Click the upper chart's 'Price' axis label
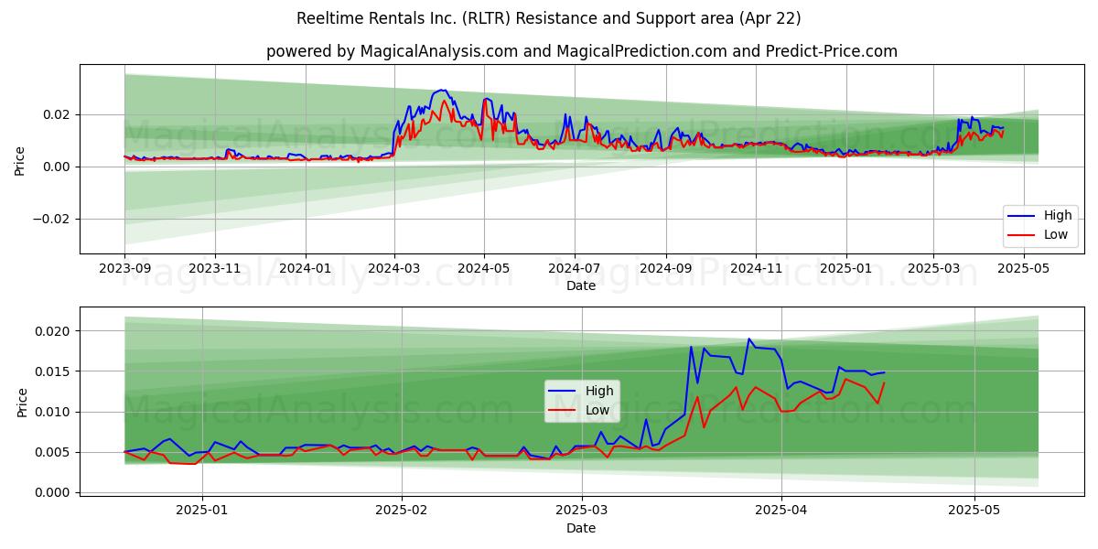 pos(20,159)
